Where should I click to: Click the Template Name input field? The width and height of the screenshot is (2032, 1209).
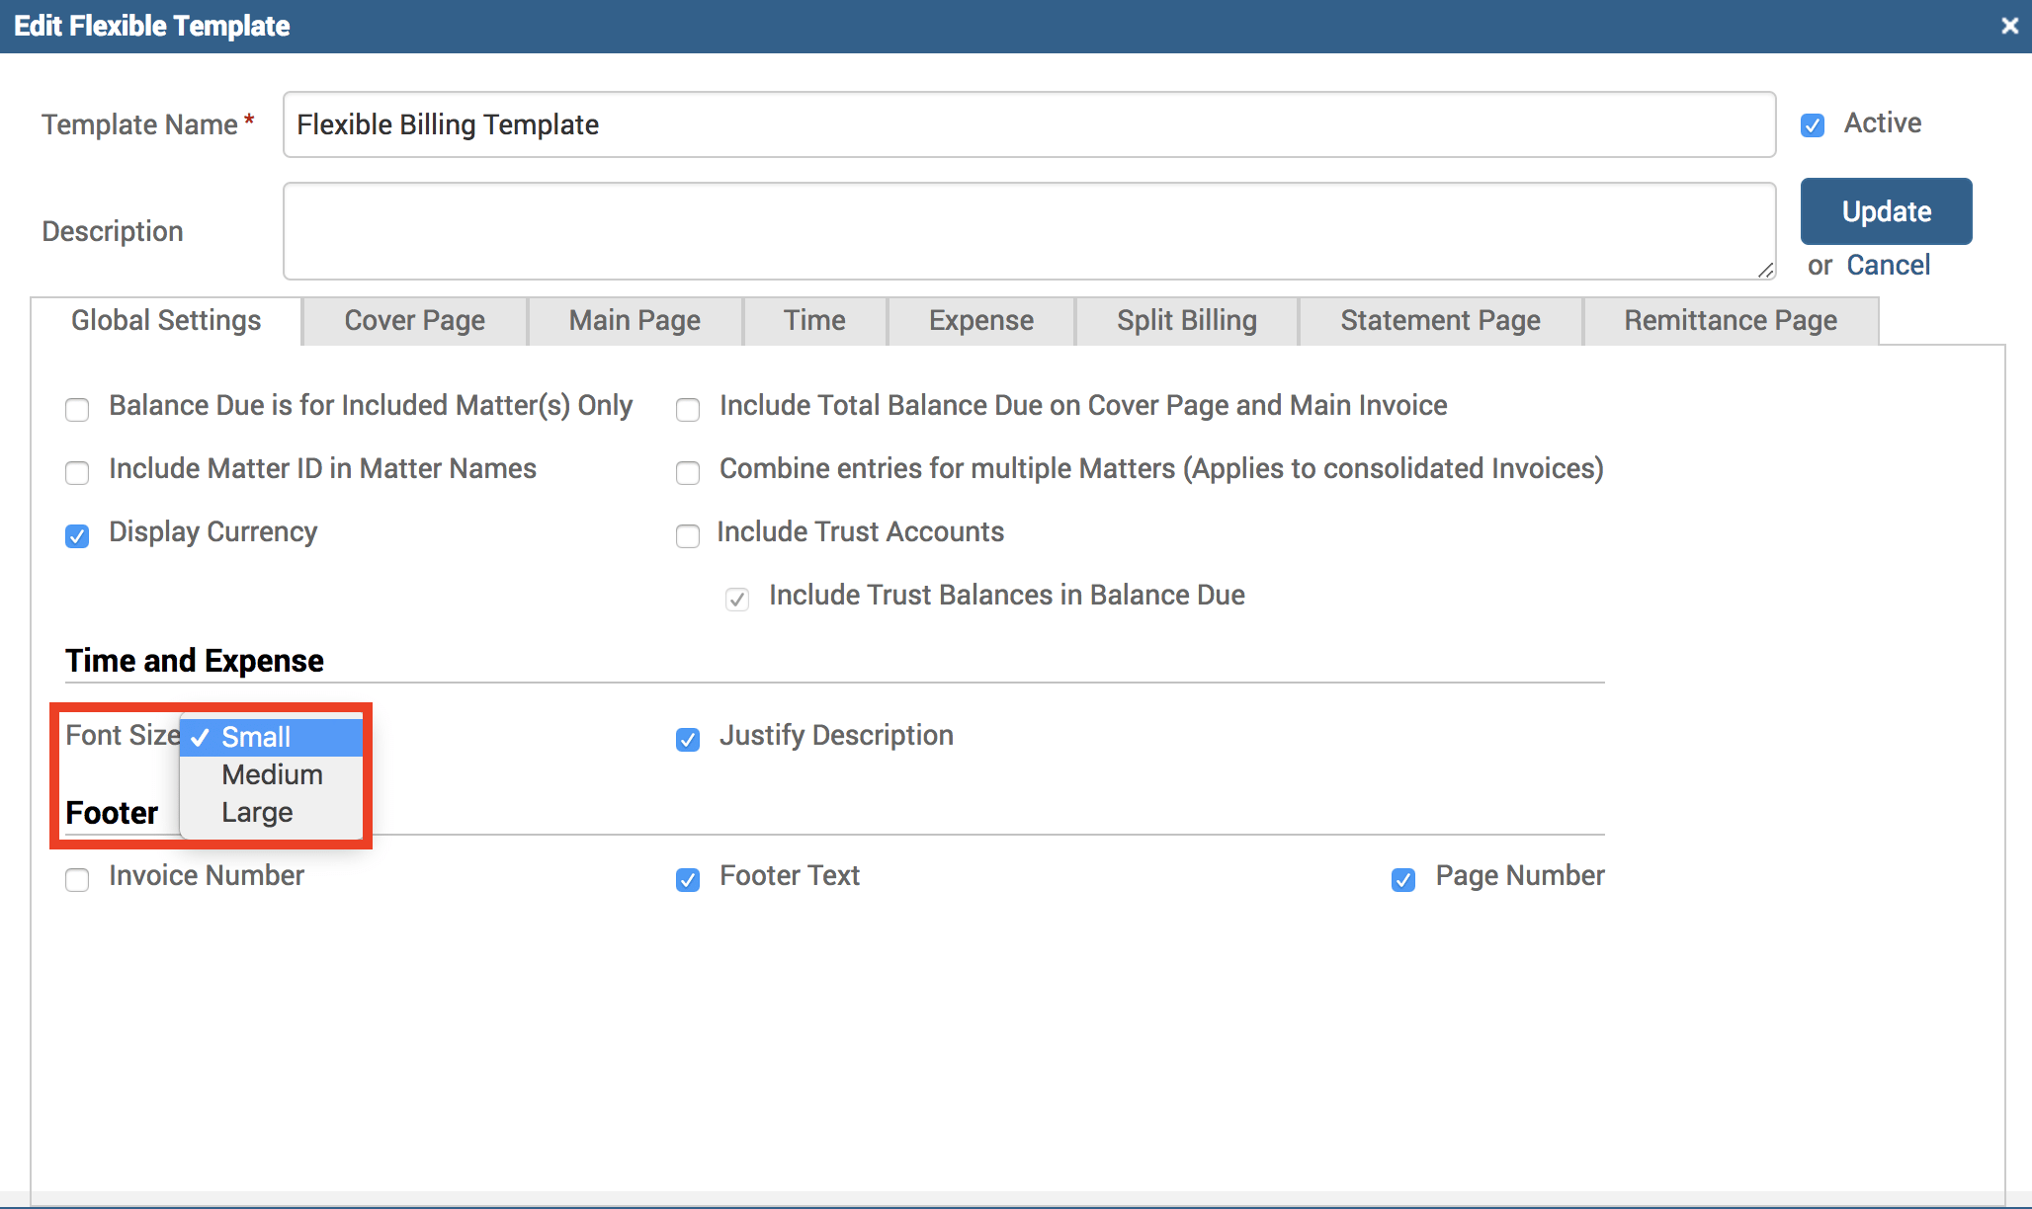pos(1028,124)
